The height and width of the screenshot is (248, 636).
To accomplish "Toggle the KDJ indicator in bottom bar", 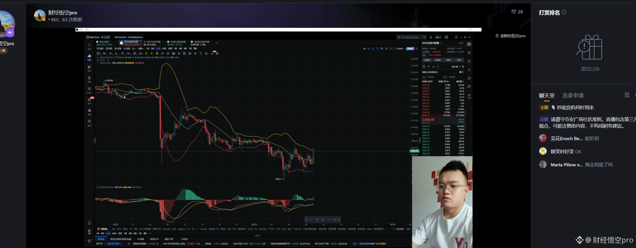I will coord(234,229).
